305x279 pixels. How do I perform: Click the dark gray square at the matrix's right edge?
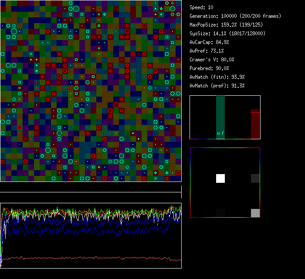tap(255, 178)
